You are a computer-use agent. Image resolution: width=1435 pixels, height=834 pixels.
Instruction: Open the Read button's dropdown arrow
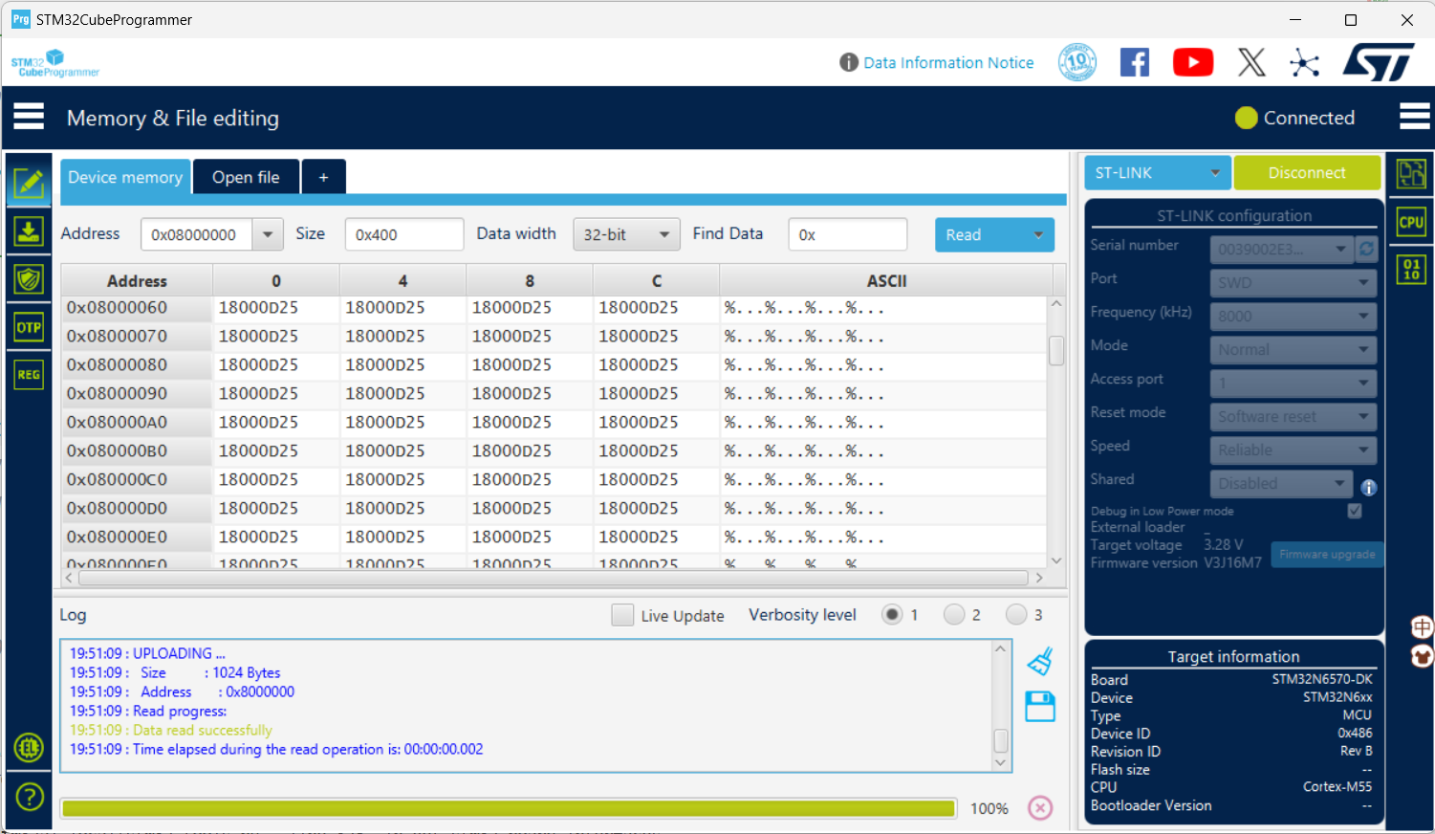[1039, 234]
